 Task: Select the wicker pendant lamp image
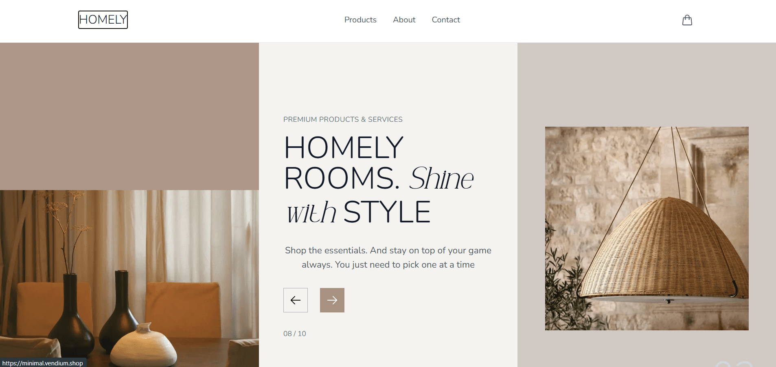647,229
